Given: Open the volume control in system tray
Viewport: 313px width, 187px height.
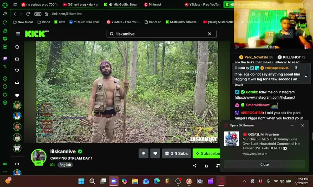Looking at the screenshot, I should [x=282, y=181].
